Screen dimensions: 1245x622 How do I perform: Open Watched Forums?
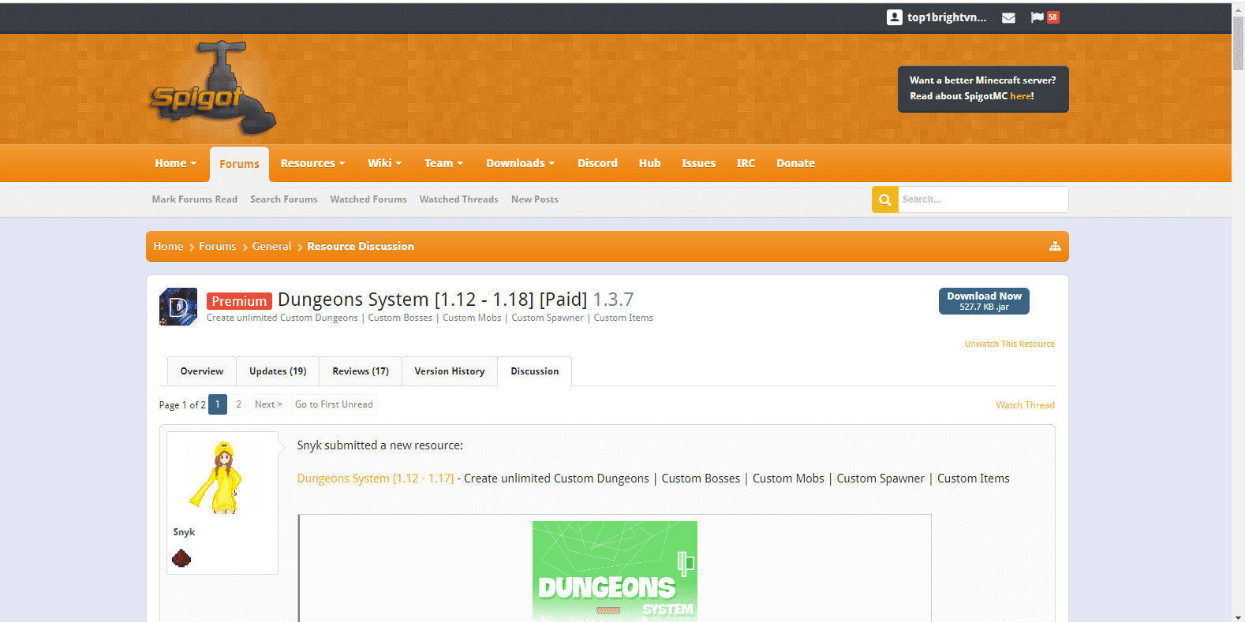point(368,199)
